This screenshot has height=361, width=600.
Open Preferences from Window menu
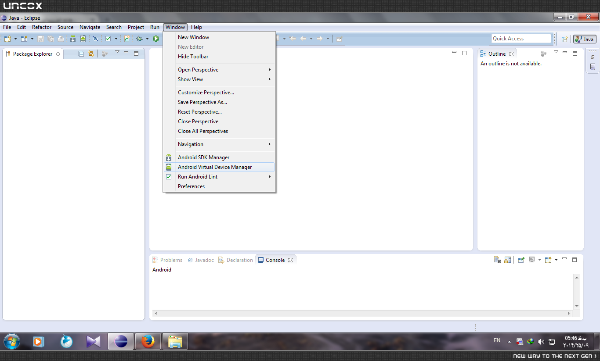point(219,186)
